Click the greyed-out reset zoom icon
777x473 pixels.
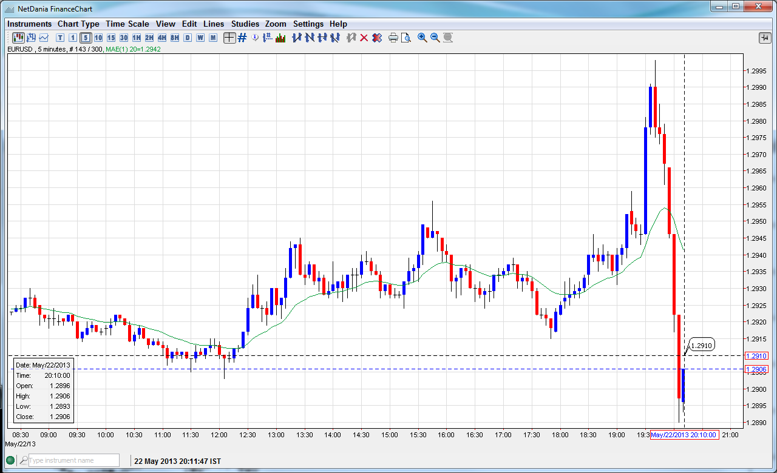coord(448,38)
